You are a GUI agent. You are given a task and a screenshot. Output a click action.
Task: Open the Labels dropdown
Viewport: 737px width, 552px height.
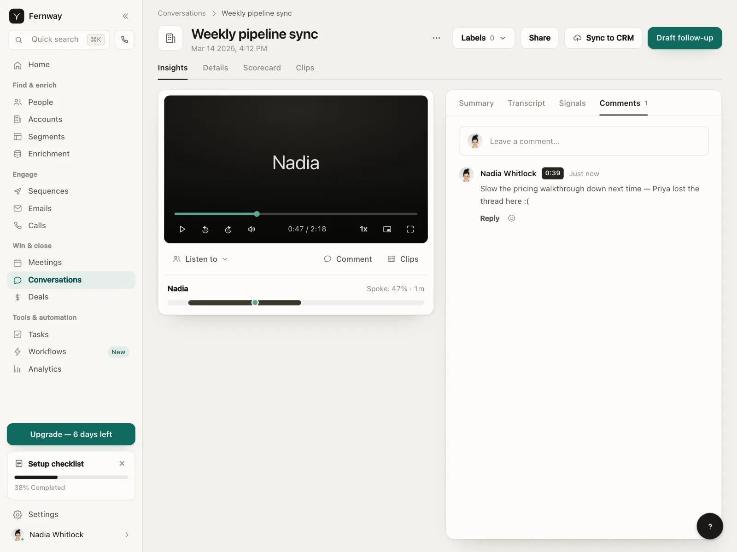(x=484, y=38)
